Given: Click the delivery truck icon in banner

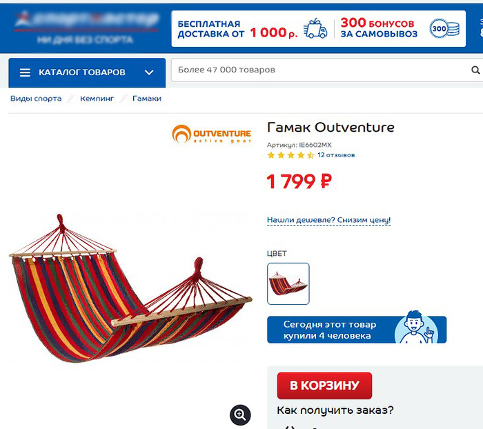Looking at the screenshot, I should (x=315, y=28).
